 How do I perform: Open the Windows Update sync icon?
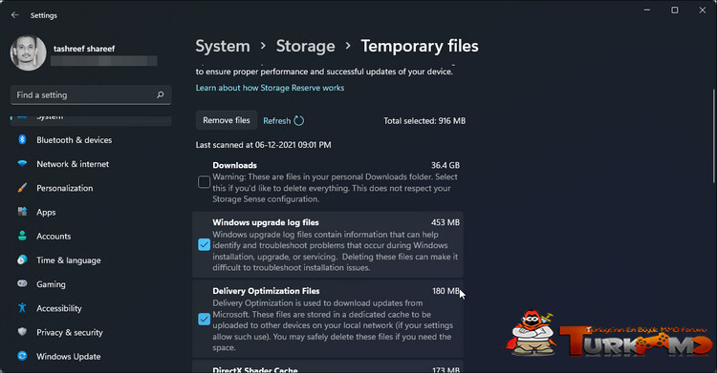22,356
